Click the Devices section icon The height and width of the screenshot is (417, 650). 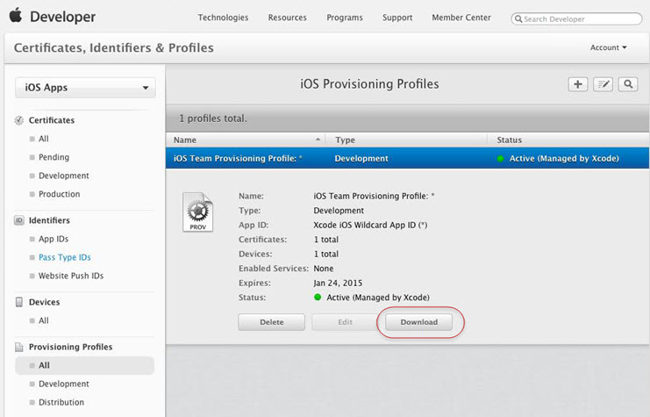19,302
